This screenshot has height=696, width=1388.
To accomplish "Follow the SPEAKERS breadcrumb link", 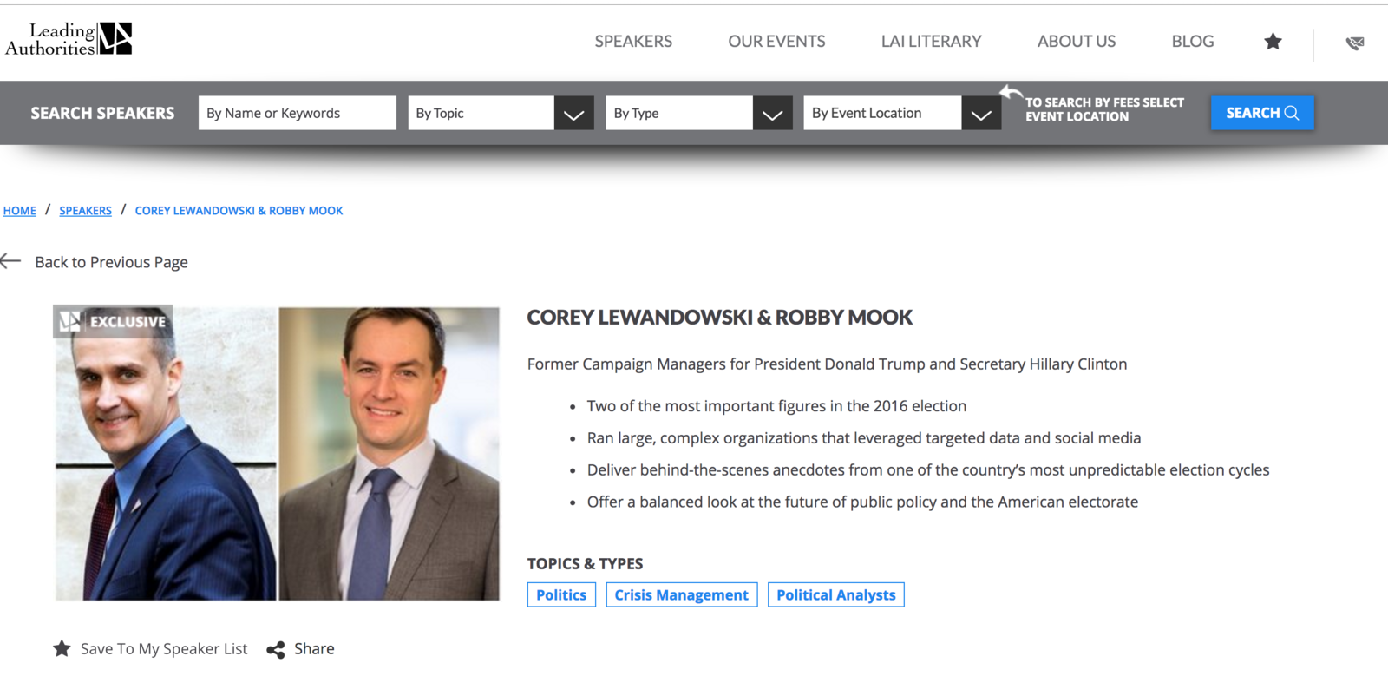I will 85,211.
